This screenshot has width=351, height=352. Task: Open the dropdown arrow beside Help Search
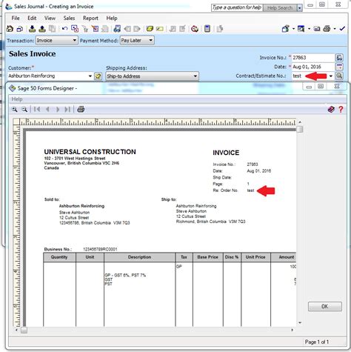pos(299,8)
